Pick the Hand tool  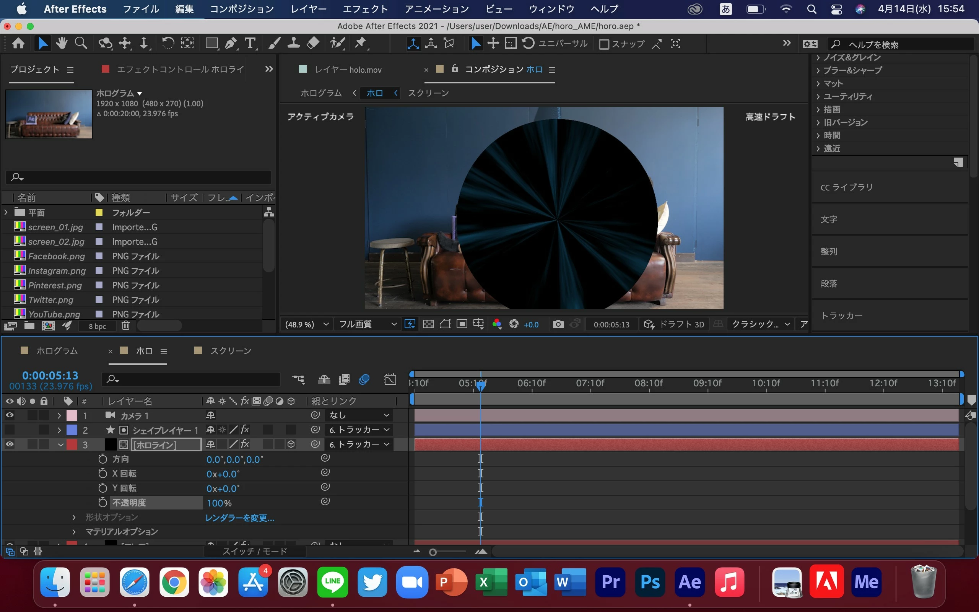click(x=62, y=43)
